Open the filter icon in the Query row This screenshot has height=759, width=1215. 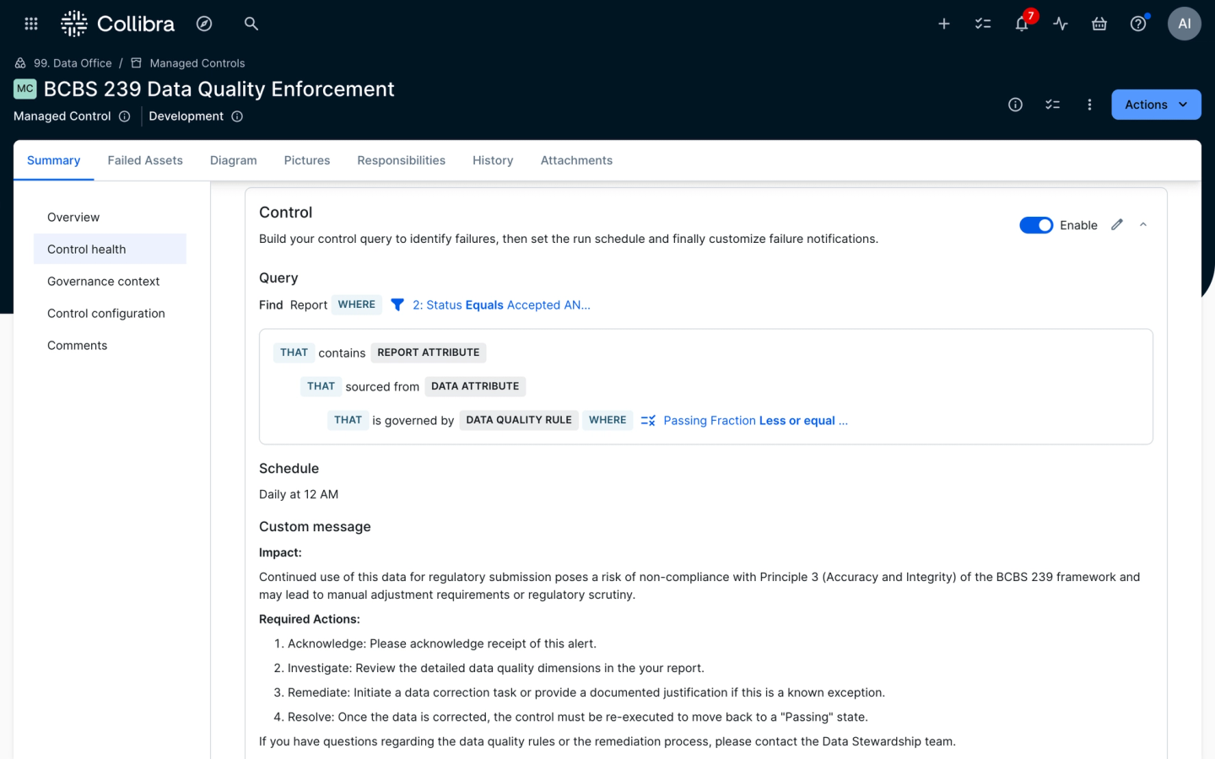point(397,304)
